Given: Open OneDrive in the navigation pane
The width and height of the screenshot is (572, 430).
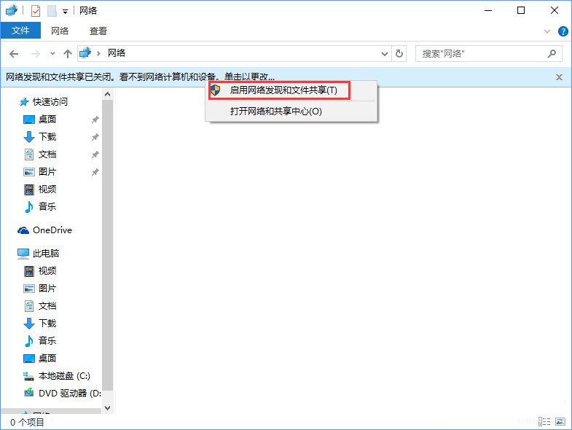Looking at the screenshot, I should click(52, 230).
